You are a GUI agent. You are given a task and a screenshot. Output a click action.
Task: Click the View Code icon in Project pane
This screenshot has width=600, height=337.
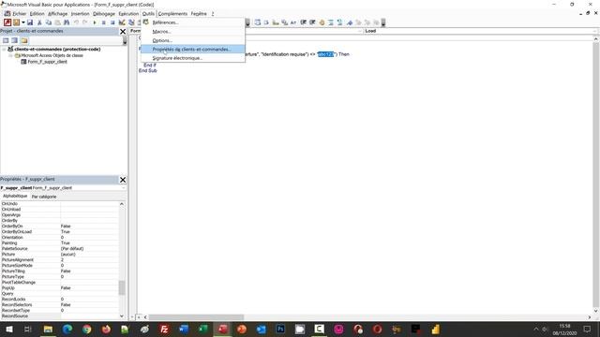click(x=6, y=40)
